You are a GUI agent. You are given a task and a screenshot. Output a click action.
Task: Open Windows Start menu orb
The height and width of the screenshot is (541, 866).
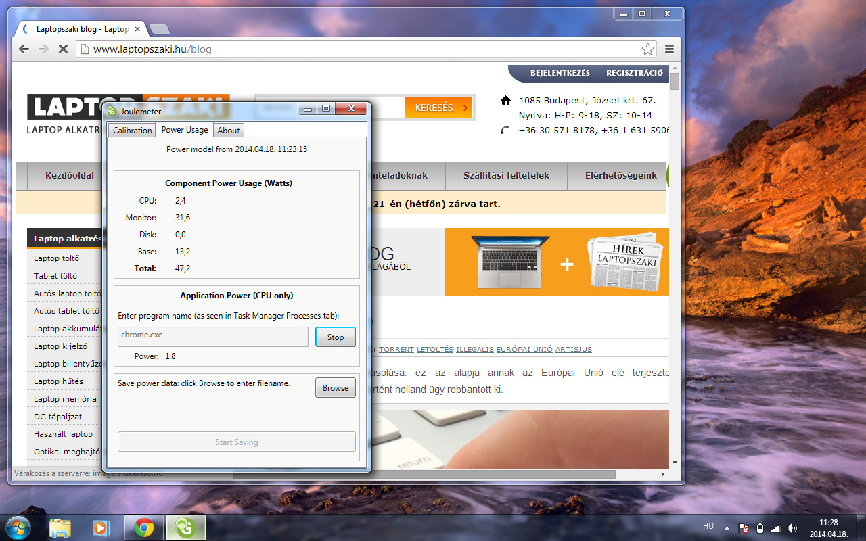click(18, 527)
